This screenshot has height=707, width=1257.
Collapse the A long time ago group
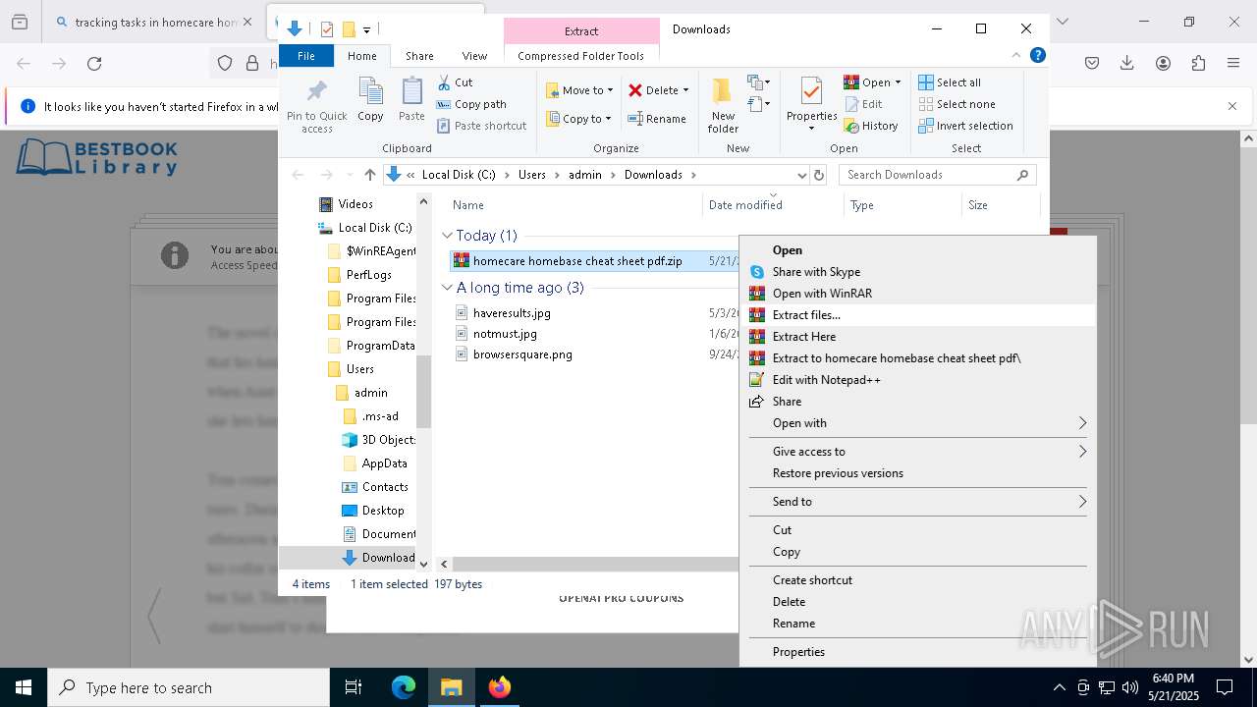pyautogui.click(x=447, y=288)
